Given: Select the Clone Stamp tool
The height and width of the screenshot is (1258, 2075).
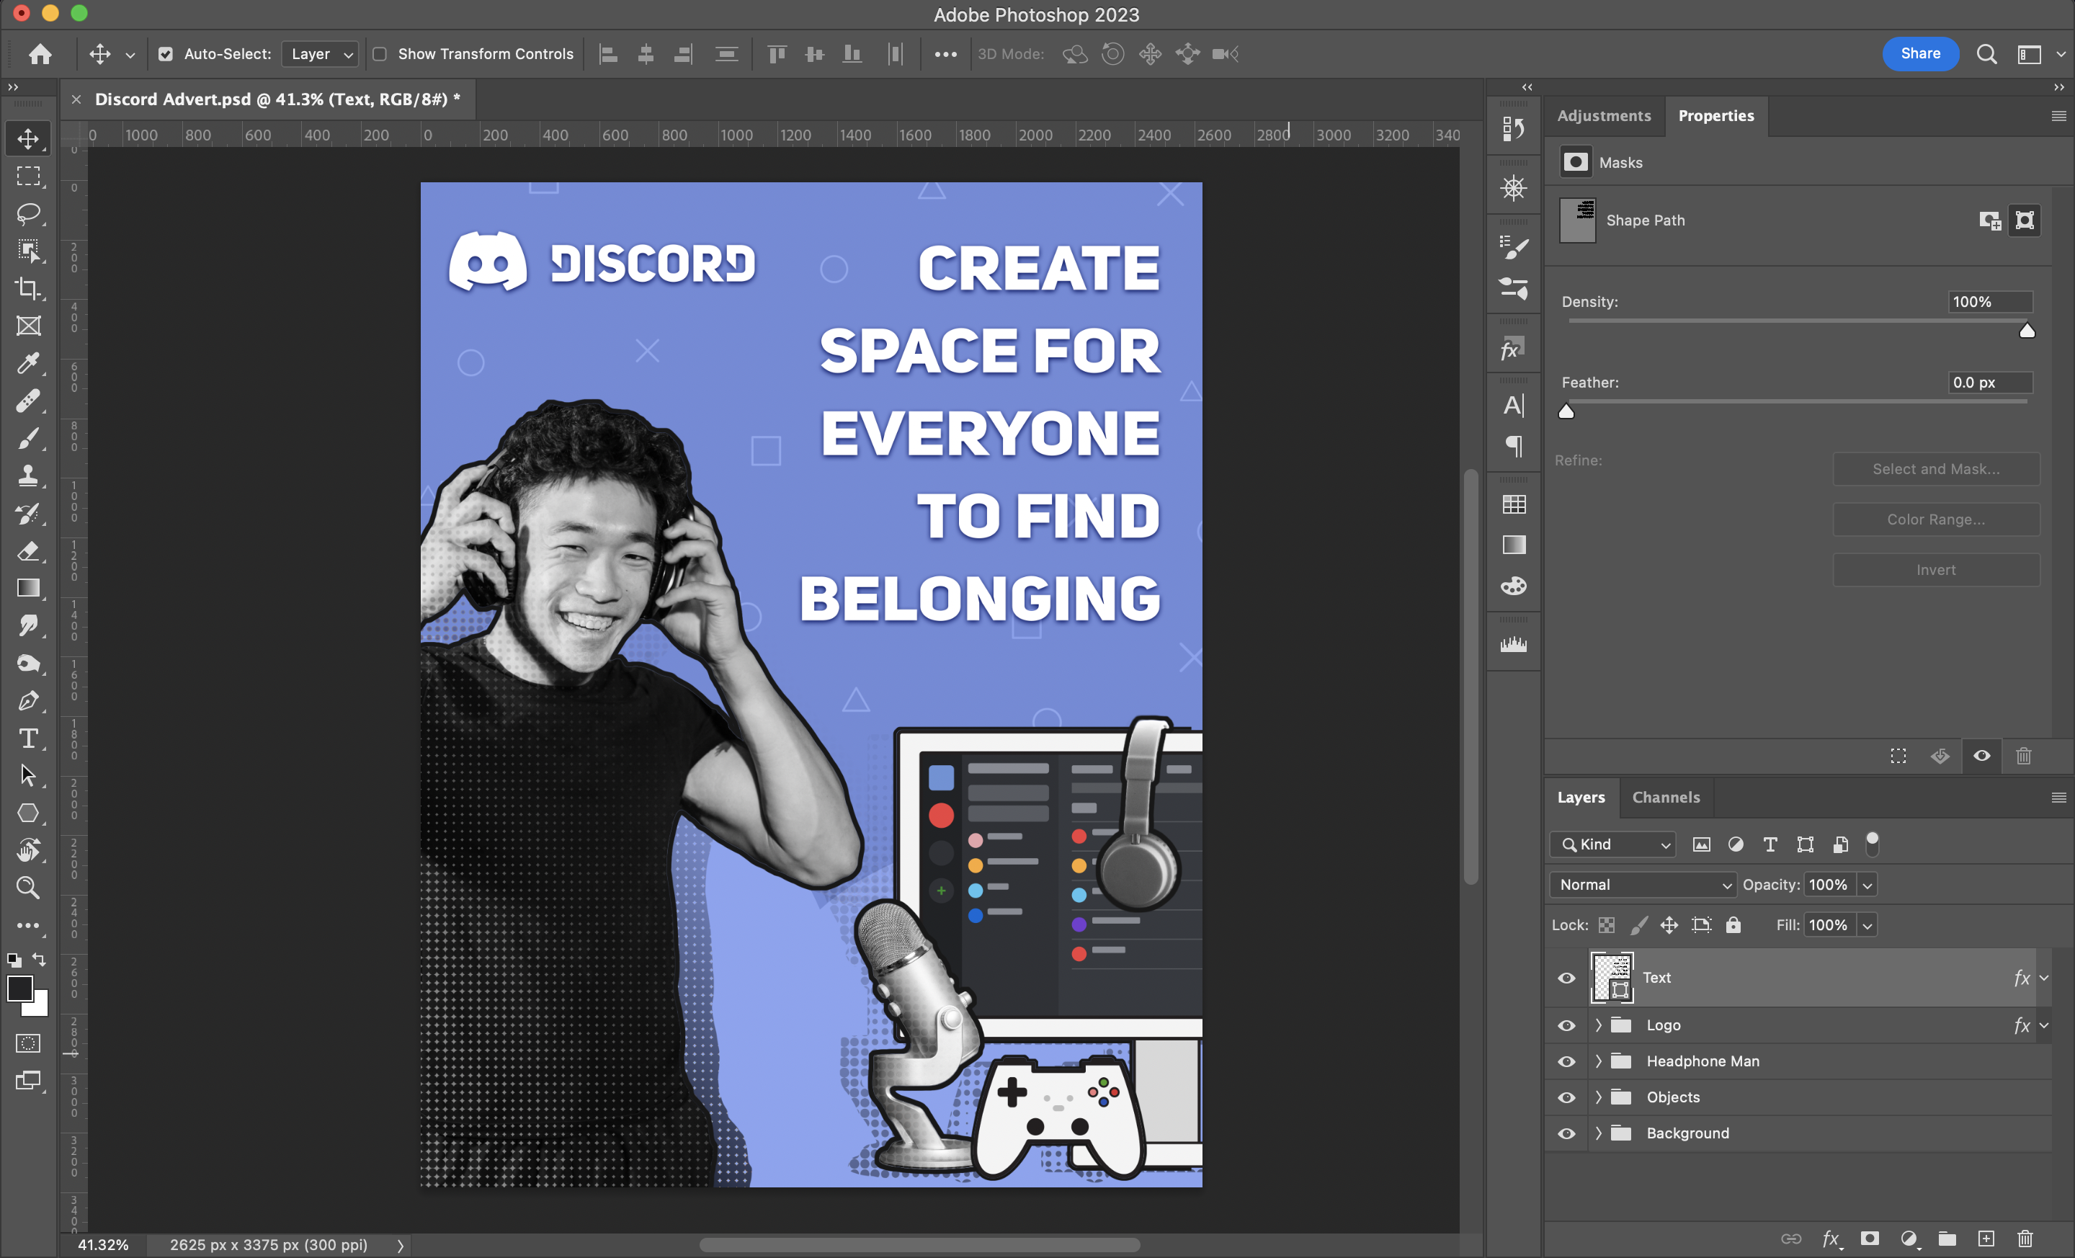Looking at the screenshot, I should click(x=29, y=476).
